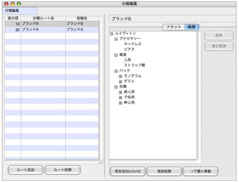This screenshot has width=239, height=182.
Task: Click the 分類ルート名 column header
Action: pyautogui.click(x=43, y=18)
